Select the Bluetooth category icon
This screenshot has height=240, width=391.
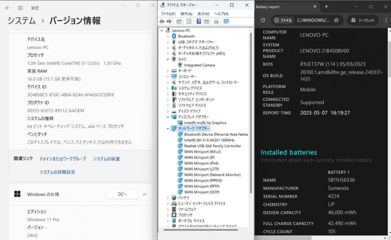click(x=174, y=36)
